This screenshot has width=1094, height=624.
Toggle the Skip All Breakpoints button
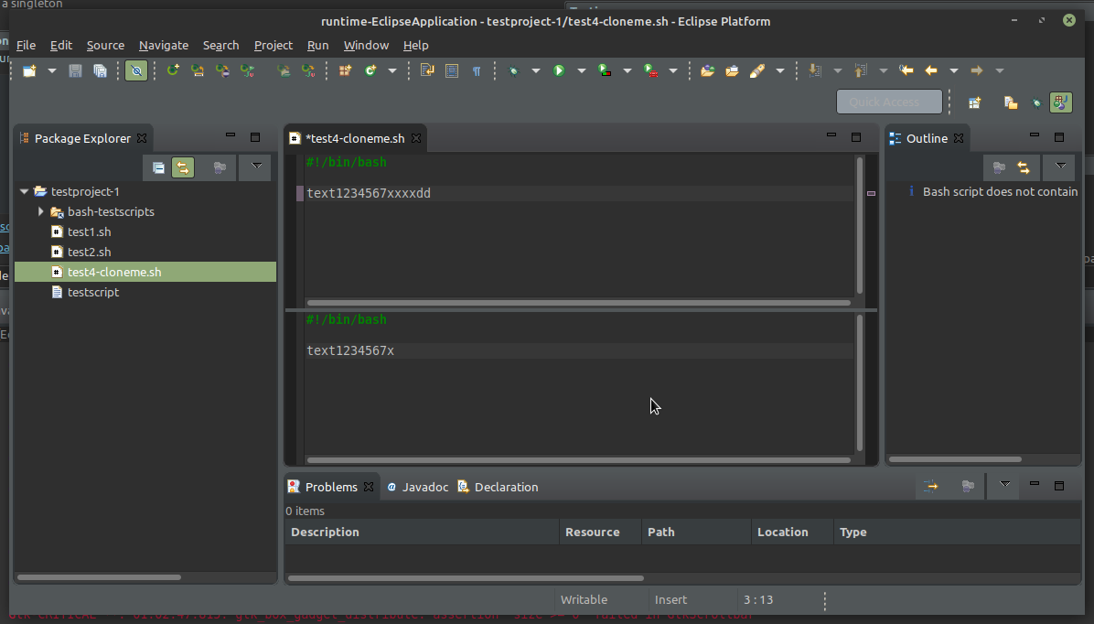tap(136, 70)
